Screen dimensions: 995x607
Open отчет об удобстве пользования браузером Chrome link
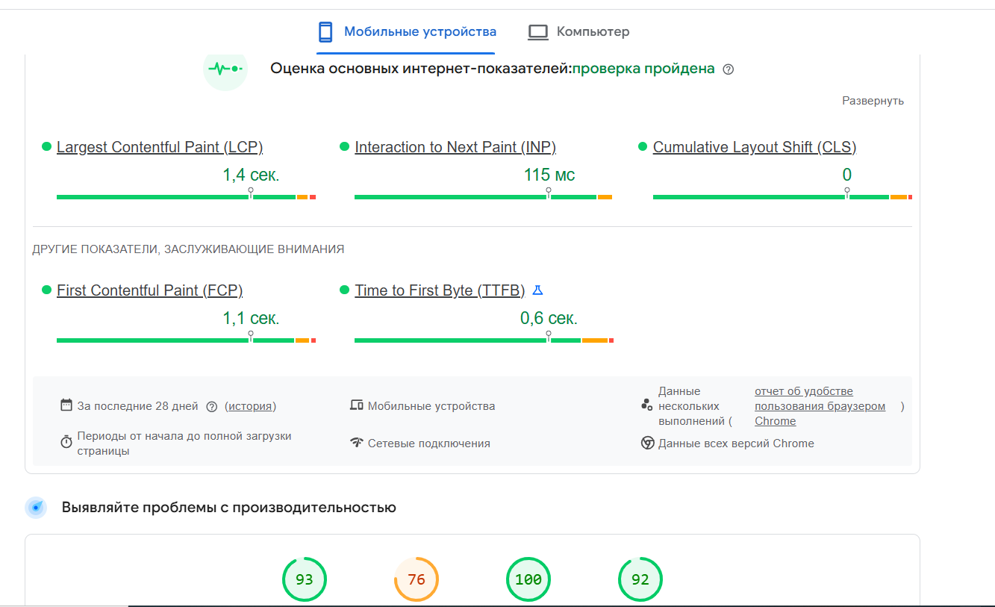pyautogui.click(x=820, y=406)
